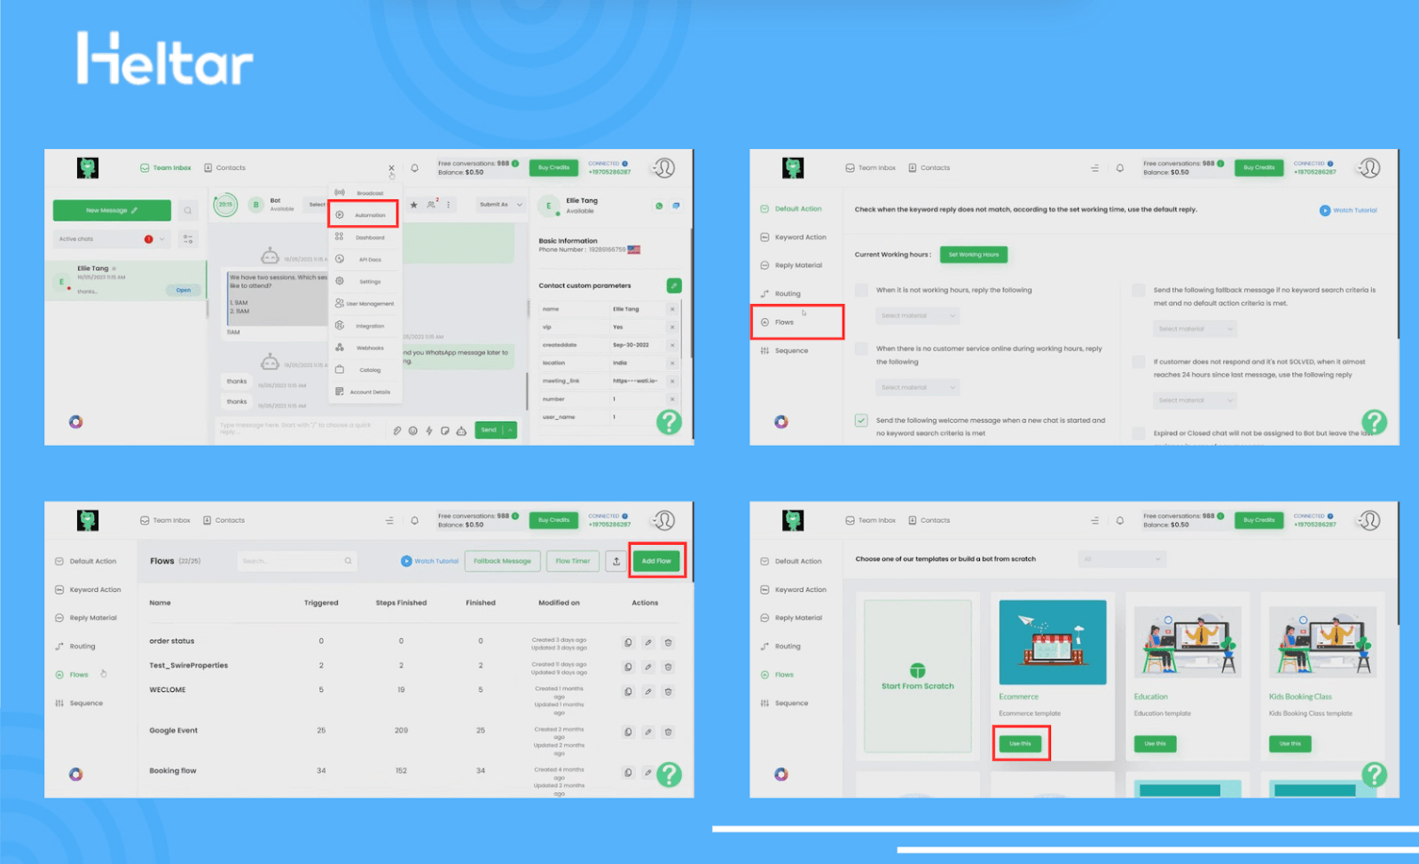Edit the Test_SwireProperties flow with pencil icon
This screenshot has height=864, width=1419.
point(648,666)
